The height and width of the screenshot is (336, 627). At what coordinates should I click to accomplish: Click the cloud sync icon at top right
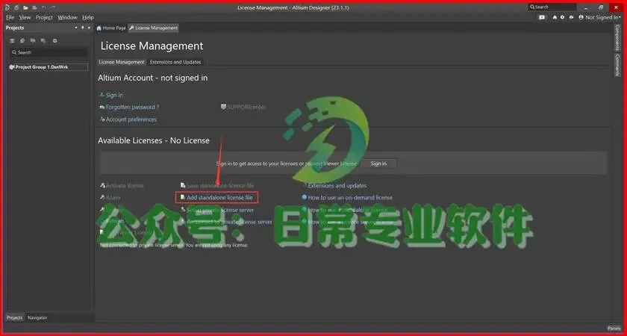(571, 18)
